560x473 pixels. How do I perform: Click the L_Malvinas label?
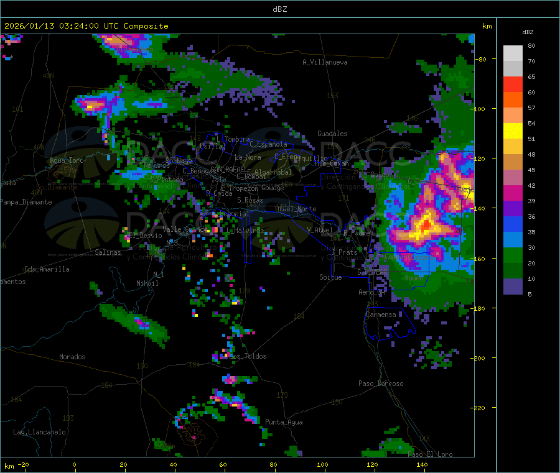[245, 231]
